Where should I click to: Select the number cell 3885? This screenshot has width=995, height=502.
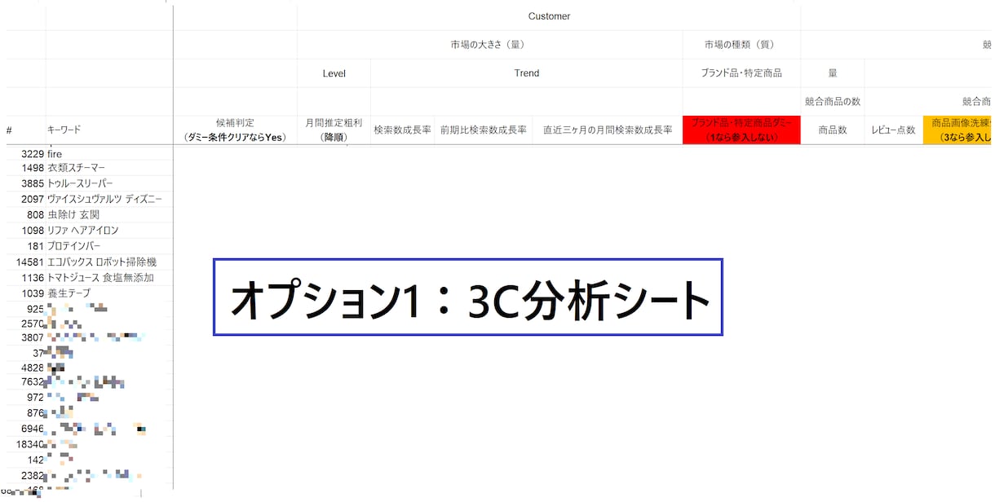pyautogui.click(x=26, y=184)
